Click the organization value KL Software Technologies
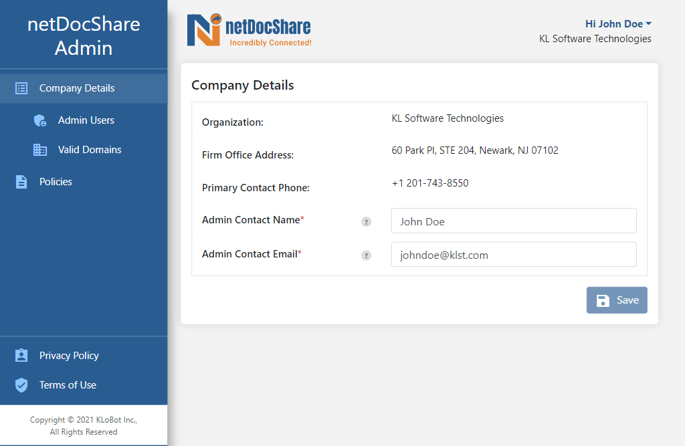This screenshot has width=685, height=446. (x=448, y=118)
